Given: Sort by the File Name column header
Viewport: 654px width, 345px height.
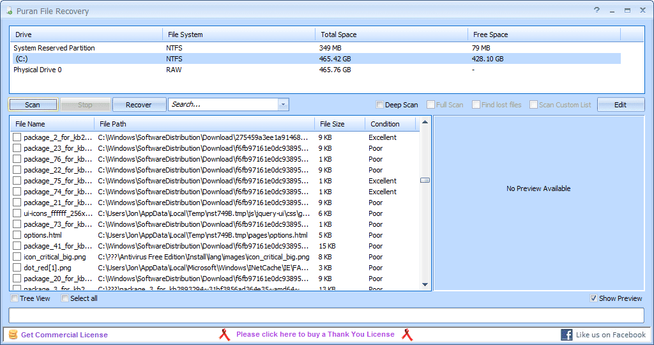Looking at the screenshot, I should point(52,124).
